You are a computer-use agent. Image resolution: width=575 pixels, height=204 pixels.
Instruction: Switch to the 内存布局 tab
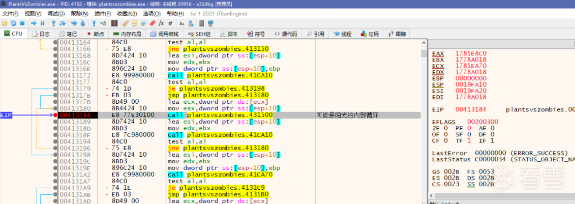pos(127,34)
